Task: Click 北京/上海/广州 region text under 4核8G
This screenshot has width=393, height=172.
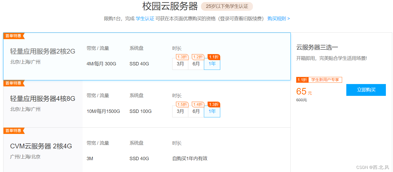Action: coord(25,109)
